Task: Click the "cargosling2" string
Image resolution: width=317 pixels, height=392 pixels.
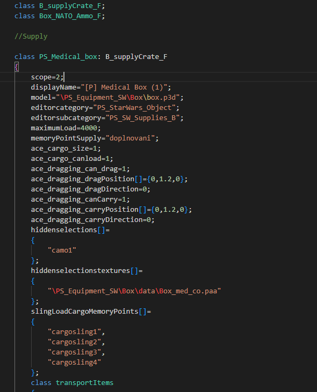Action: [x=74, y=342]
